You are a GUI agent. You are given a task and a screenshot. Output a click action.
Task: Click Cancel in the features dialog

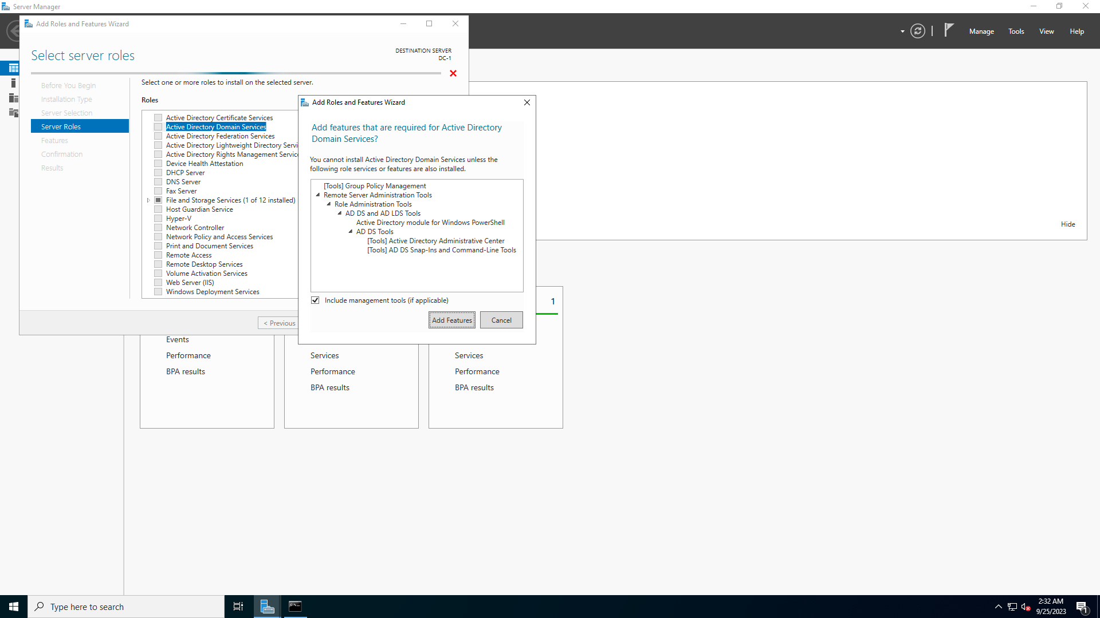pos(501,320)
